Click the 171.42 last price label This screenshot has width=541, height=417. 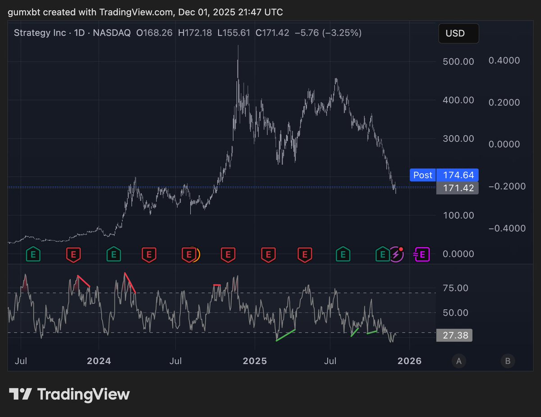tap(457, 188)
